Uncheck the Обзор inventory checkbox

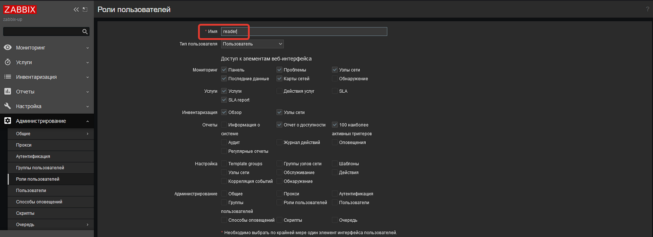pos(224,112)
